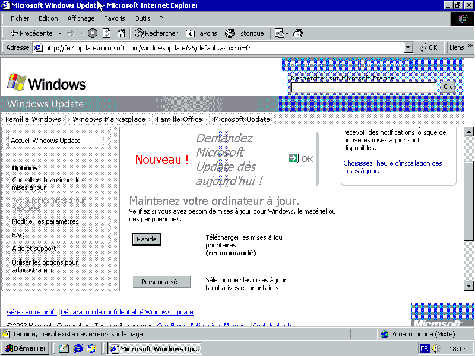This screenshot has width=475, height=356.
Task: Click the Print toolbar icon
Action: (x=298, y=33)
